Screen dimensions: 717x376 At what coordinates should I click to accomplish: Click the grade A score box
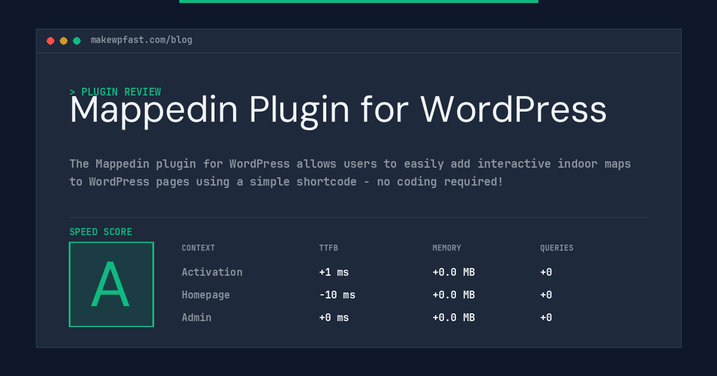(x=111, y=284)
